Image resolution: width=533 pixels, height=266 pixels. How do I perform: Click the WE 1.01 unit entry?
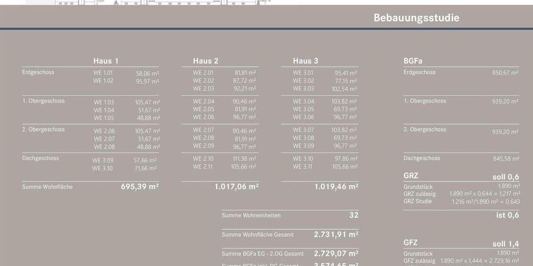103,73
